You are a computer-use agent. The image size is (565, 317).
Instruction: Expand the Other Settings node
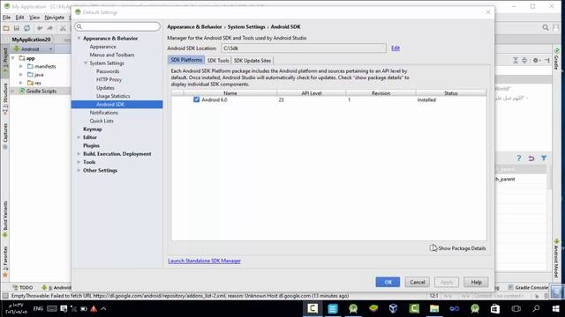point(79,170)
